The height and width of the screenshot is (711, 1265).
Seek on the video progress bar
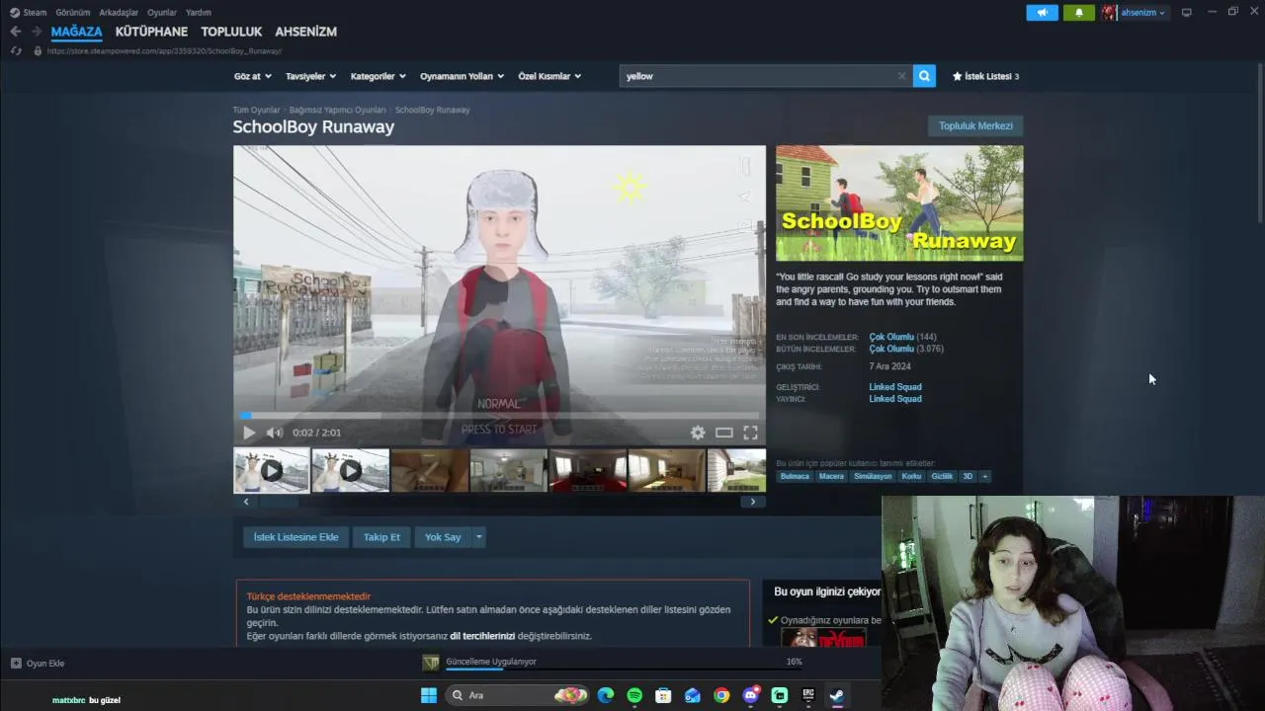pos(499,416)
